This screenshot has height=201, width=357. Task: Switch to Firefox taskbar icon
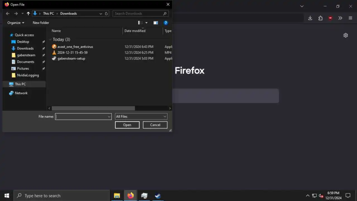click(131, 196)
